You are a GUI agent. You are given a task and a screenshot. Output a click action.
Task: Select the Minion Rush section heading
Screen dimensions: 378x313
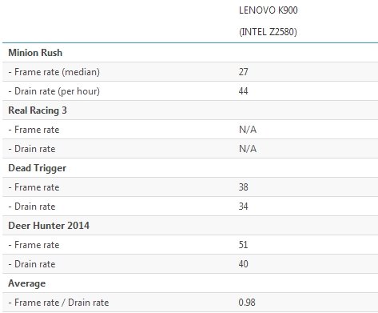[35, 53]
